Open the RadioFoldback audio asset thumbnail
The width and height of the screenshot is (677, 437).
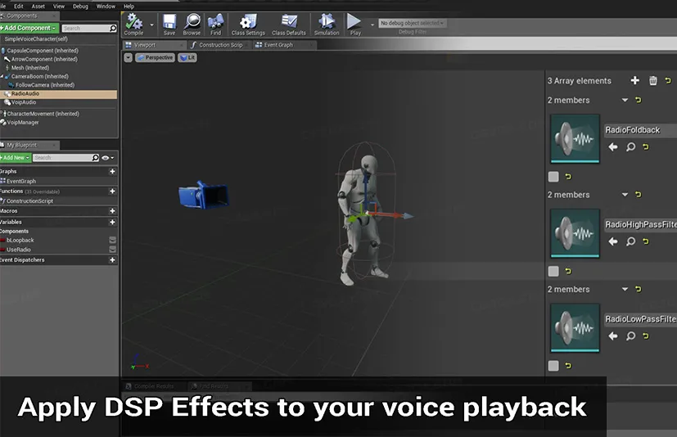[x=575, y=138]
